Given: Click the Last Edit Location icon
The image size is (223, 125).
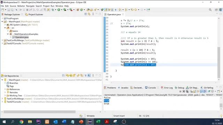Looking at the screenshot, I should coord(132,10).
